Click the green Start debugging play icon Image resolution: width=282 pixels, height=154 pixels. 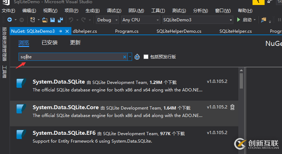click(238, 20)
